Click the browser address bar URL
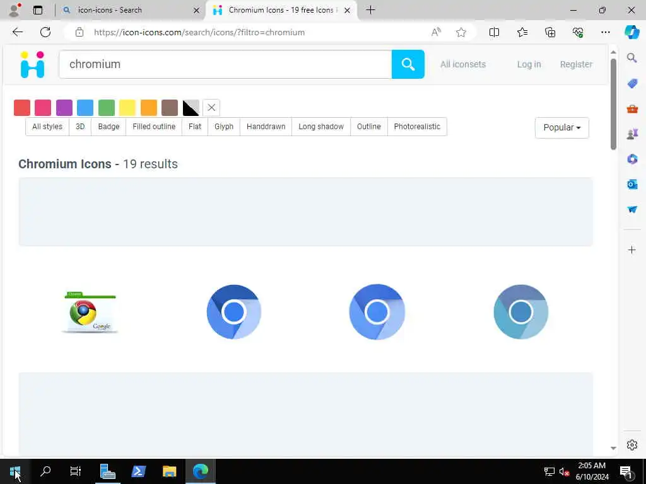Screen dimensions: 646x484 point(199,32)
